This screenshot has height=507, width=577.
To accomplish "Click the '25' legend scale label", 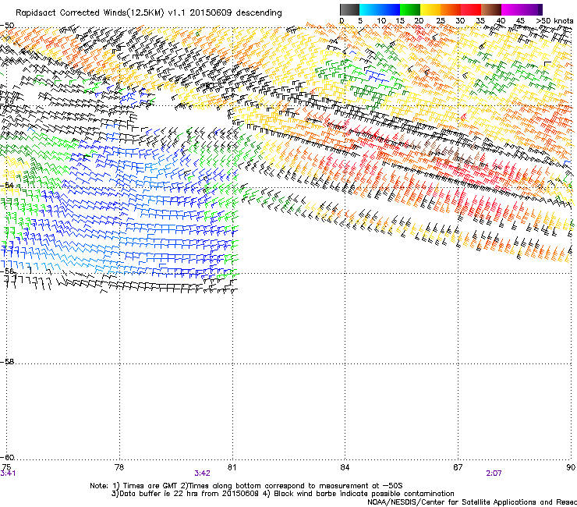I will [441, 20].
